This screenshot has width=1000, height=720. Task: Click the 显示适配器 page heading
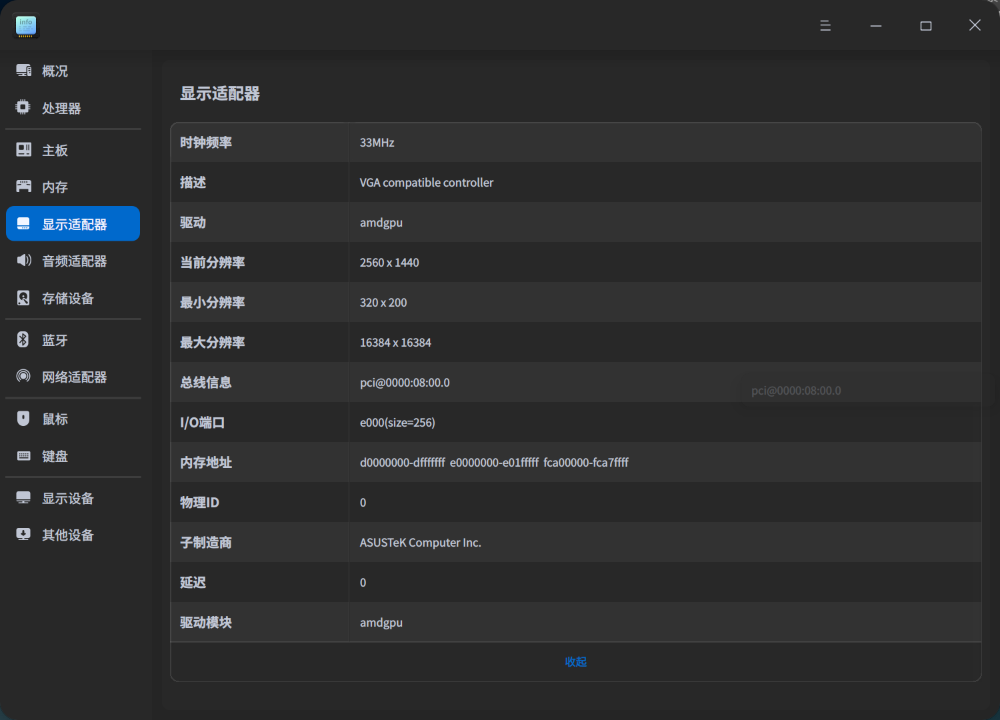[220, 93]
